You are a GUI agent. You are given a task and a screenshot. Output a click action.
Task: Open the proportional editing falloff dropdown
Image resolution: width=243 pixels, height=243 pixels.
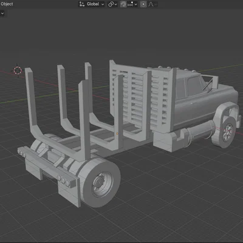152,4
